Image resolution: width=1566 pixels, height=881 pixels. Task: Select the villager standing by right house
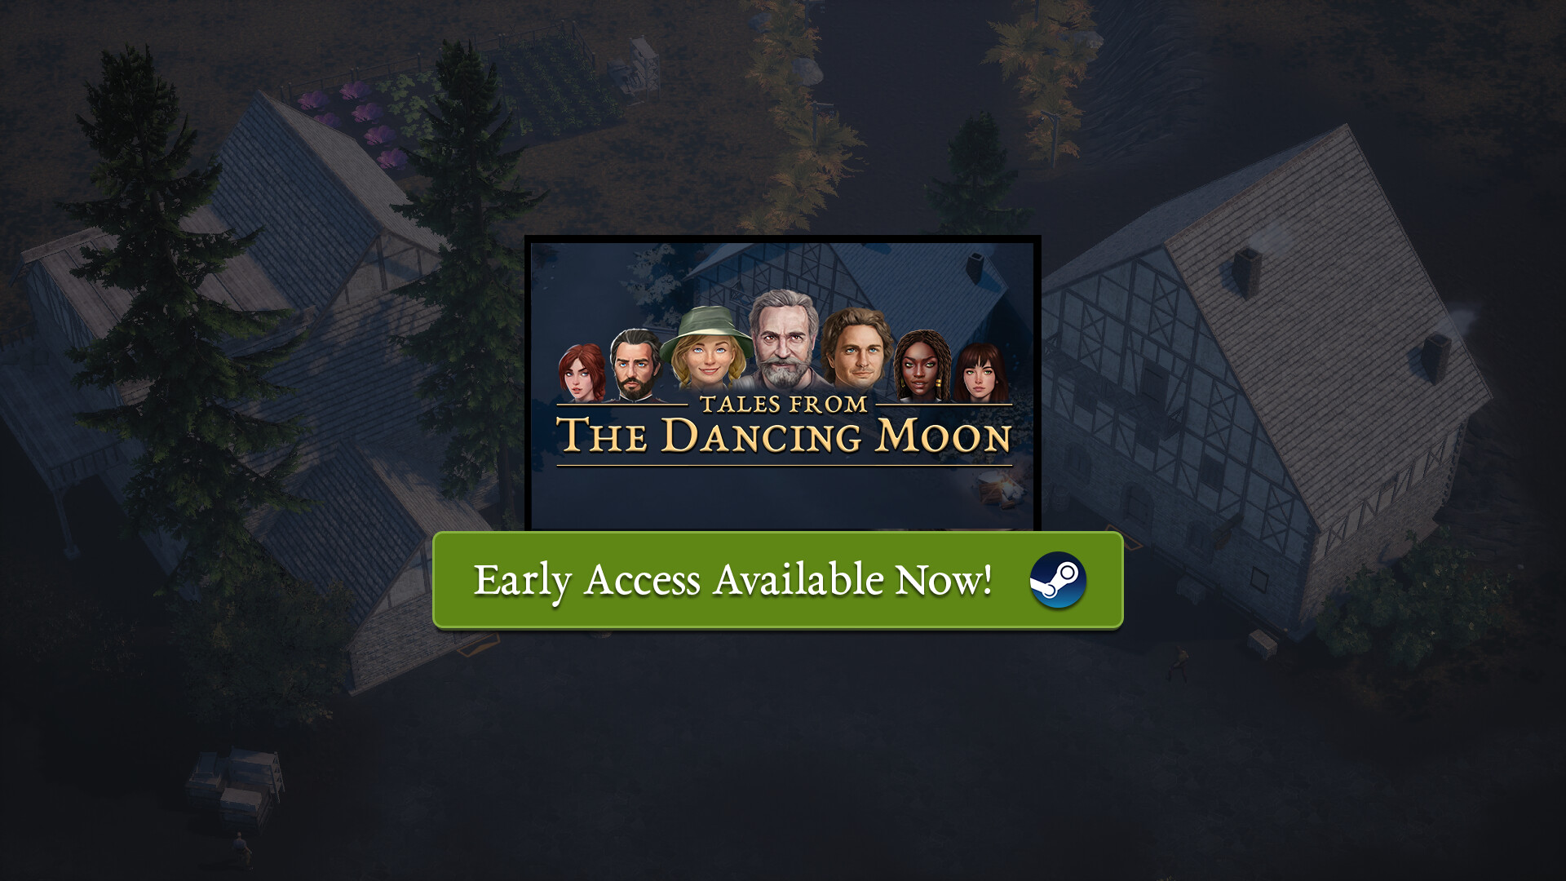(x=1178, y=663)
